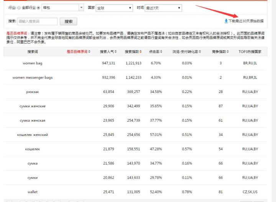
Task: Sort table by 搜索人气 sort arrow
Action: pyautogui.click(x=116, y=52)
